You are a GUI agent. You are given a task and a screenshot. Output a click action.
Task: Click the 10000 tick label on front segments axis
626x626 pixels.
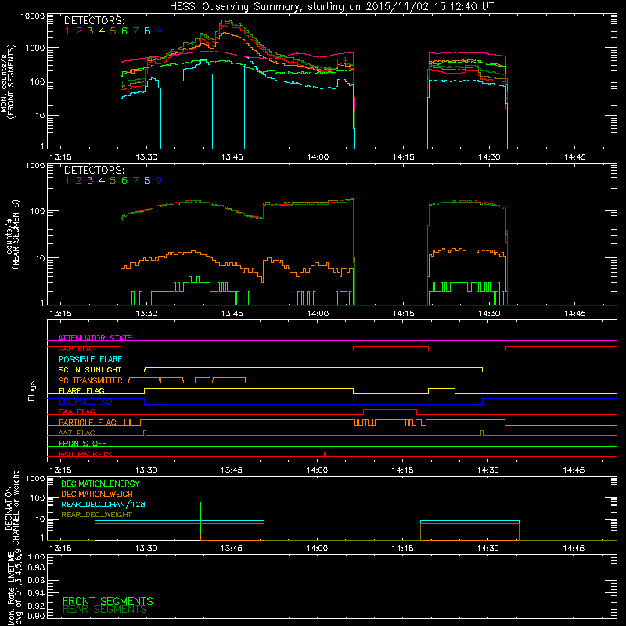point(33,16)
